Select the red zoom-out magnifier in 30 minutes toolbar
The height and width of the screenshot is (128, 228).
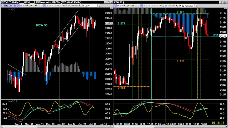pyautogui.click(x=177, y=6)
